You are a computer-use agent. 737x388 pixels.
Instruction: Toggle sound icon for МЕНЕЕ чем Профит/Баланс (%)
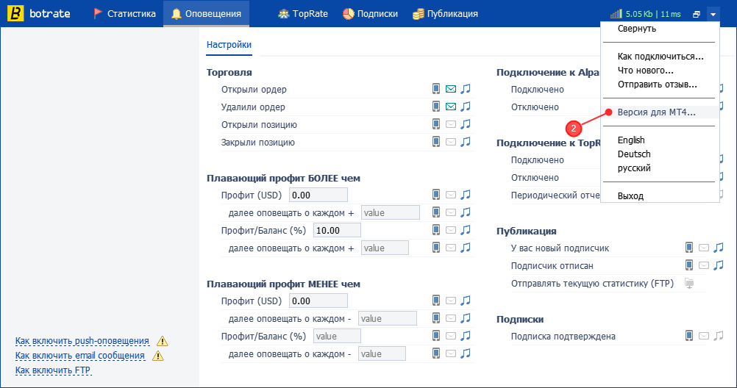point(466,335)
